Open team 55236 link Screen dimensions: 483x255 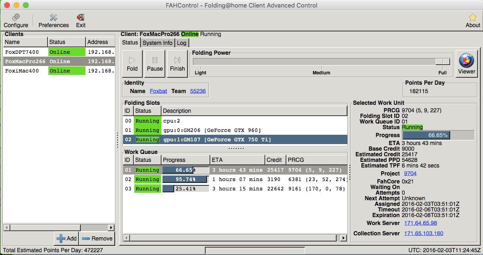coord(198,91)
